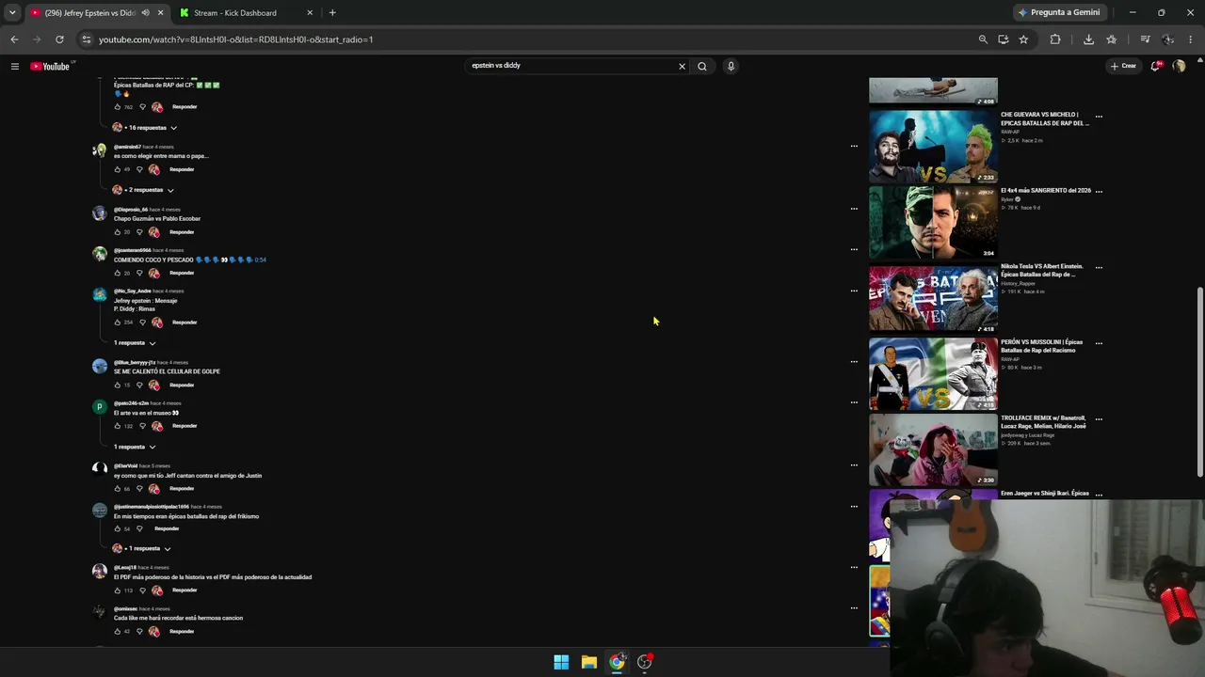Like the @No_Soy_Andre comment
The height and width of the screenshot is (677, 1205).
[x=118, y=323]
